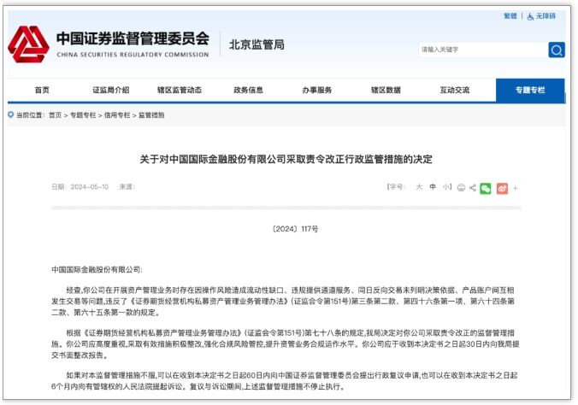578x405 pixels.
Task: Click the share icon
Action: pyautogui.click(x=473, y=188)
